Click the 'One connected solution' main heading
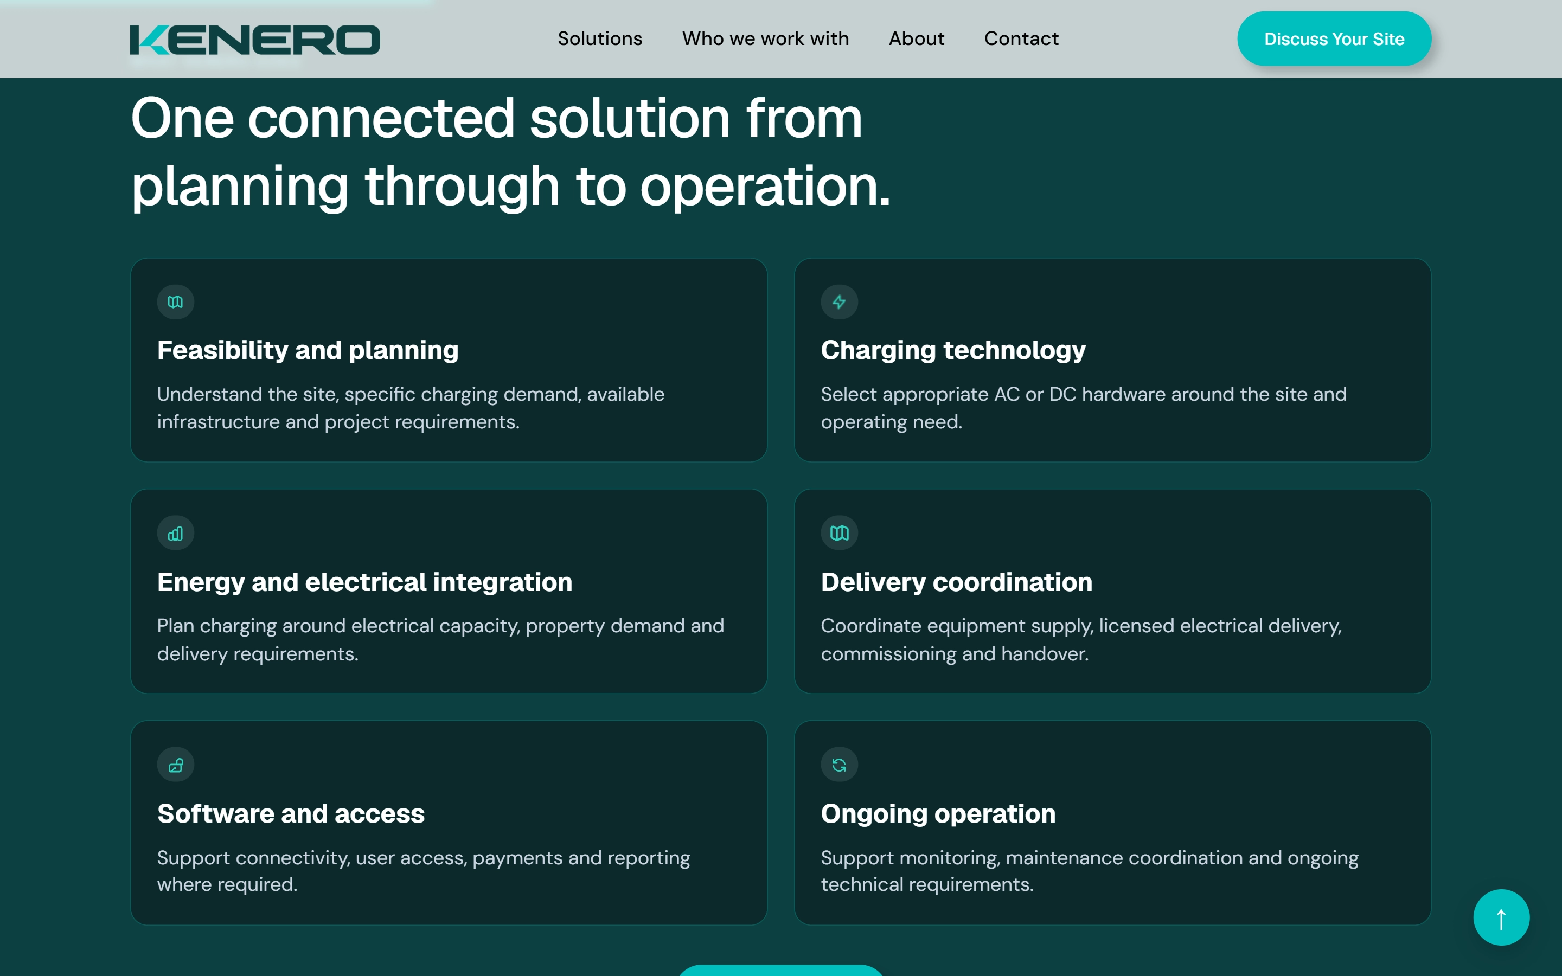Viewport: 1562px width, 976px height. (510, 152)
